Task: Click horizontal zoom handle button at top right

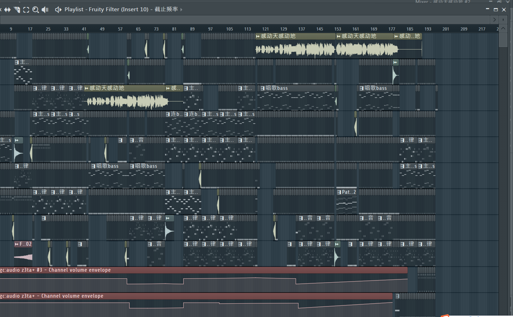Action: click(x=504, y=20)
